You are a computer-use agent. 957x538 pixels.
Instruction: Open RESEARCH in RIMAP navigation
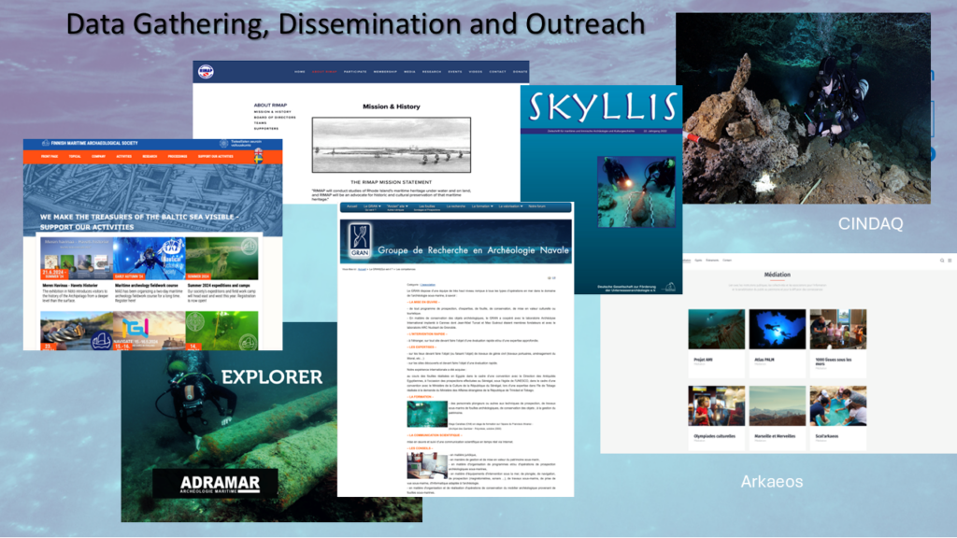432,72
